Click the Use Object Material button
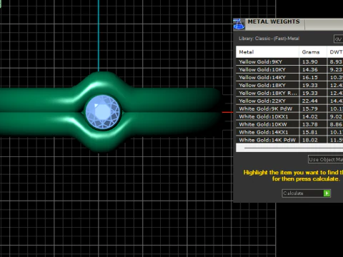The image size is (343, 257). click(325, 159)
